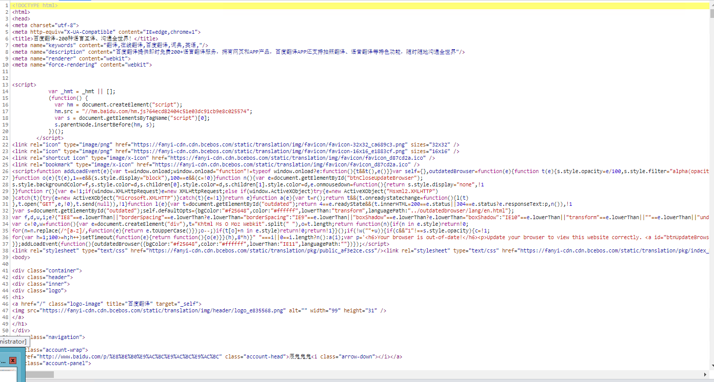Click the function addLoadEvent(e) line

(361, 172)
